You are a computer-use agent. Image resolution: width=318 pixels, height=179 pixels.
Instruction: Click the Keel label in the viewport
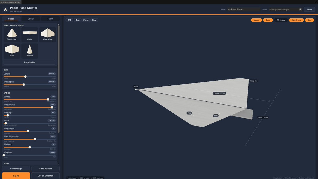(216, 116)
